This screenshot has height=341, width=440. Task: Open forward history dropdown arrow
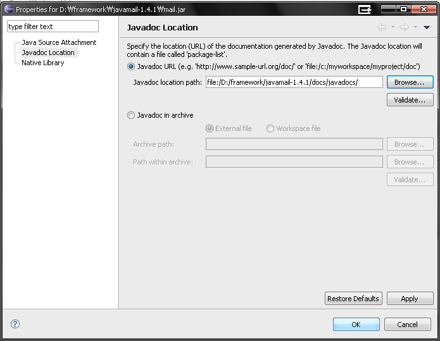coord(415,27)
